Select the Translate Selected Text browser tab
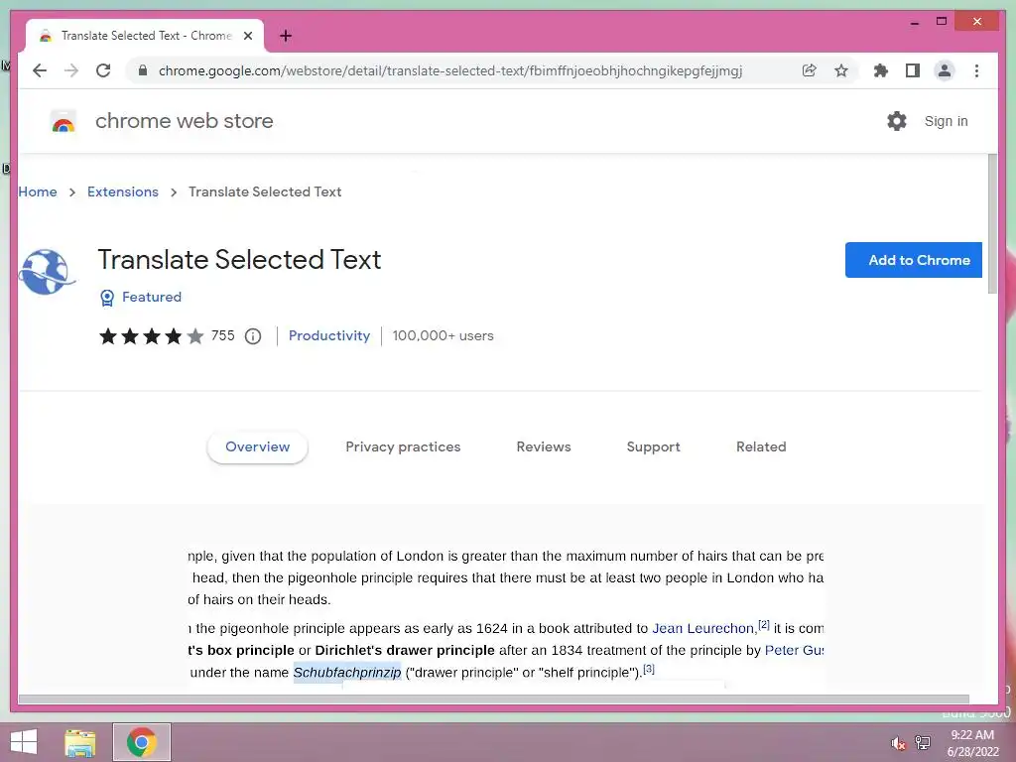Screen dimensions: 1016x762 point(145,36)
